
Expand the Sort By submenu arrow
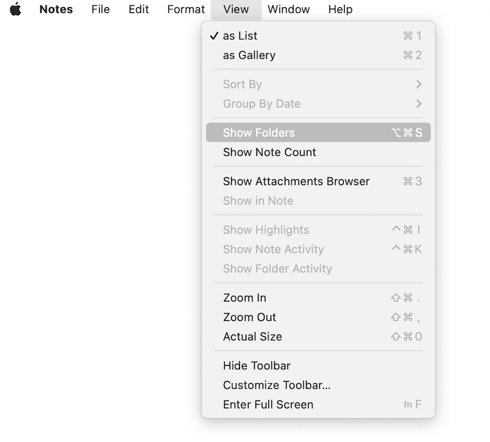(418, 84)
